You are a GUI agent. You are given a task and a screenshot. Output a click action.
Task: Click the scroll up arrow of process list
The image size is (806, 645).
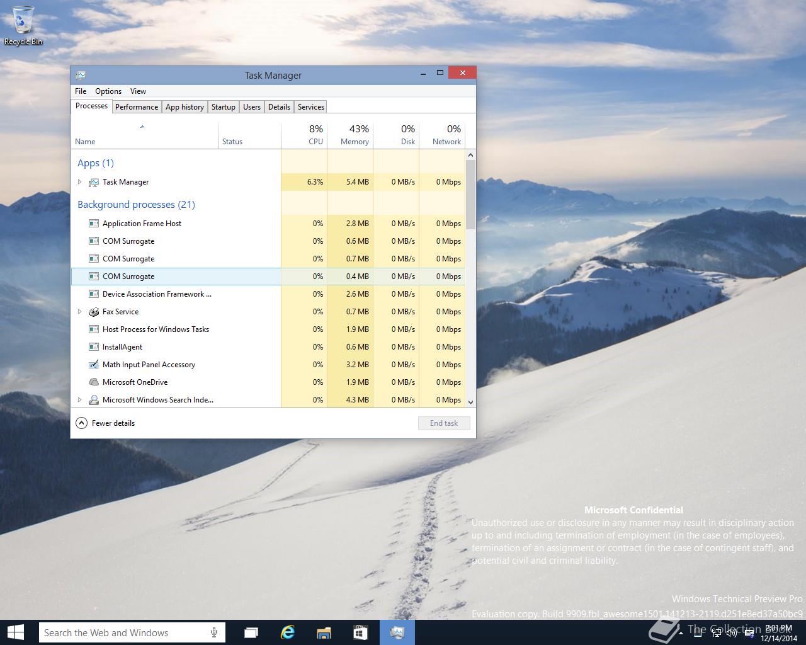point(470,155)
